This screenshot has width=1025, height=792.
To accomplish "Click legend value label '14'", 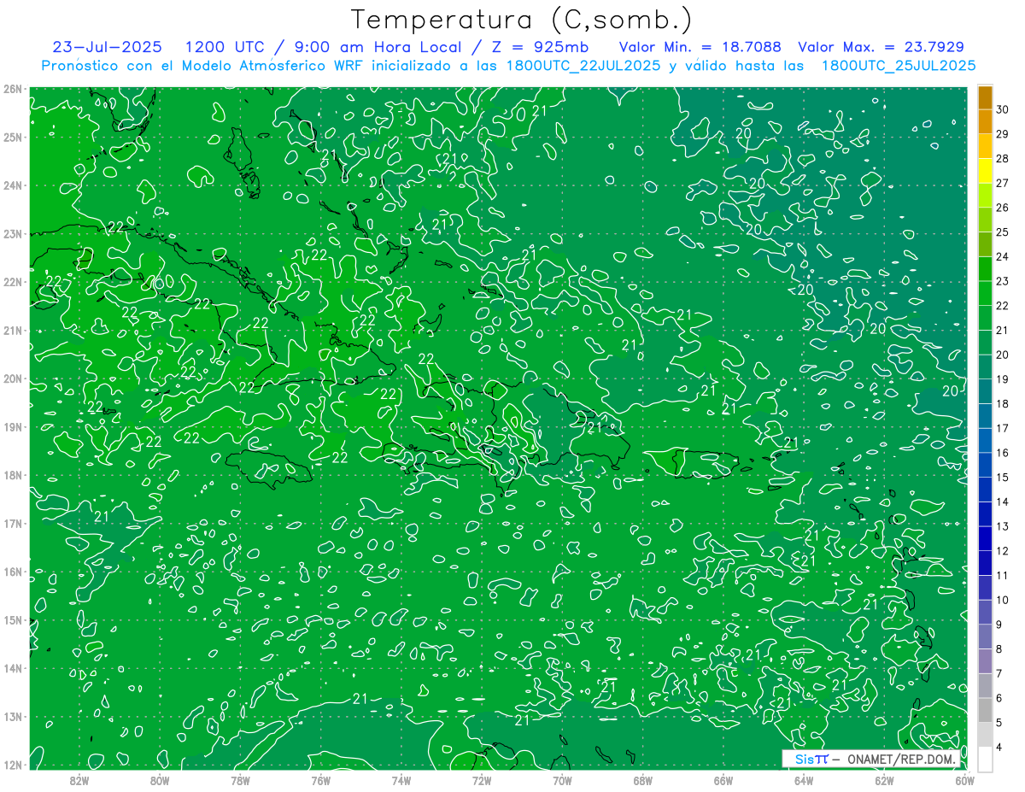I will (x=1003, y=502).
